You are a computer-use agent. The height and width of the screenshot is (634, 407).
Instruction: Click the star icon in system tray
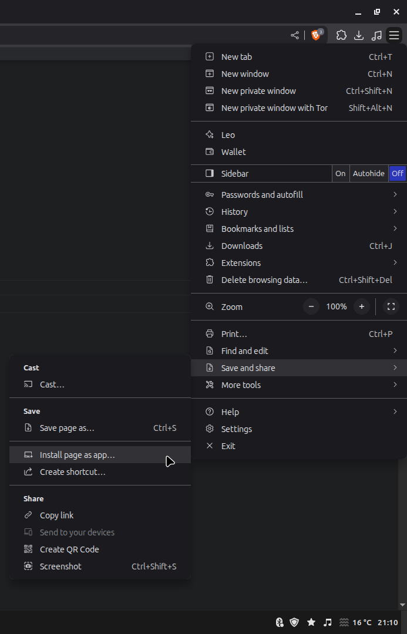click(x=311, y=622)
